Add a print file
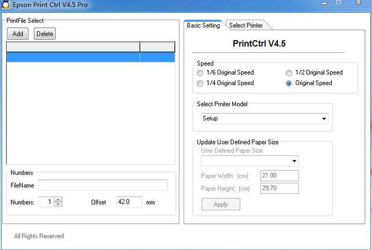Image resolution: width=372 pixels, height=250 pixels. click(x=18, y=34)
